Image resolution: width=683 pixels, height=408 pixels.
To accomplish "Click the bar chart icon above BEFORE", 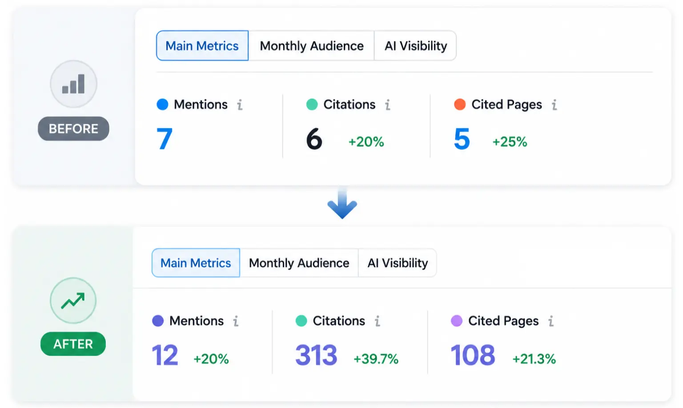I will click(x=73, y=84).
